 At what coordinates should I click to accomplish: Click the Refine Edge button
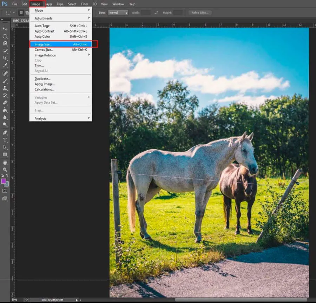(200, 13)
